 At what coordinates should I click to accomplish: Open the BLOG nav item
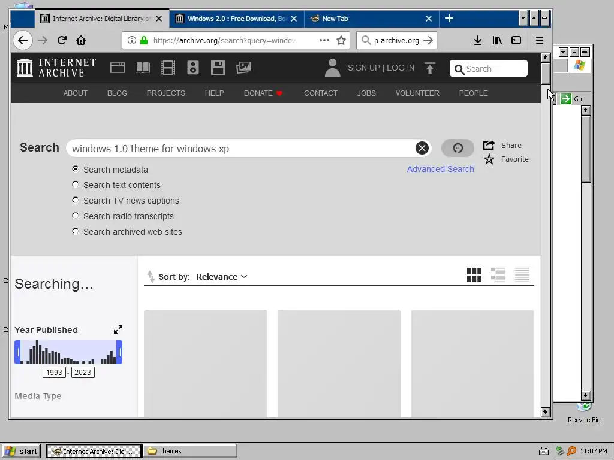[x=117, y=93]
